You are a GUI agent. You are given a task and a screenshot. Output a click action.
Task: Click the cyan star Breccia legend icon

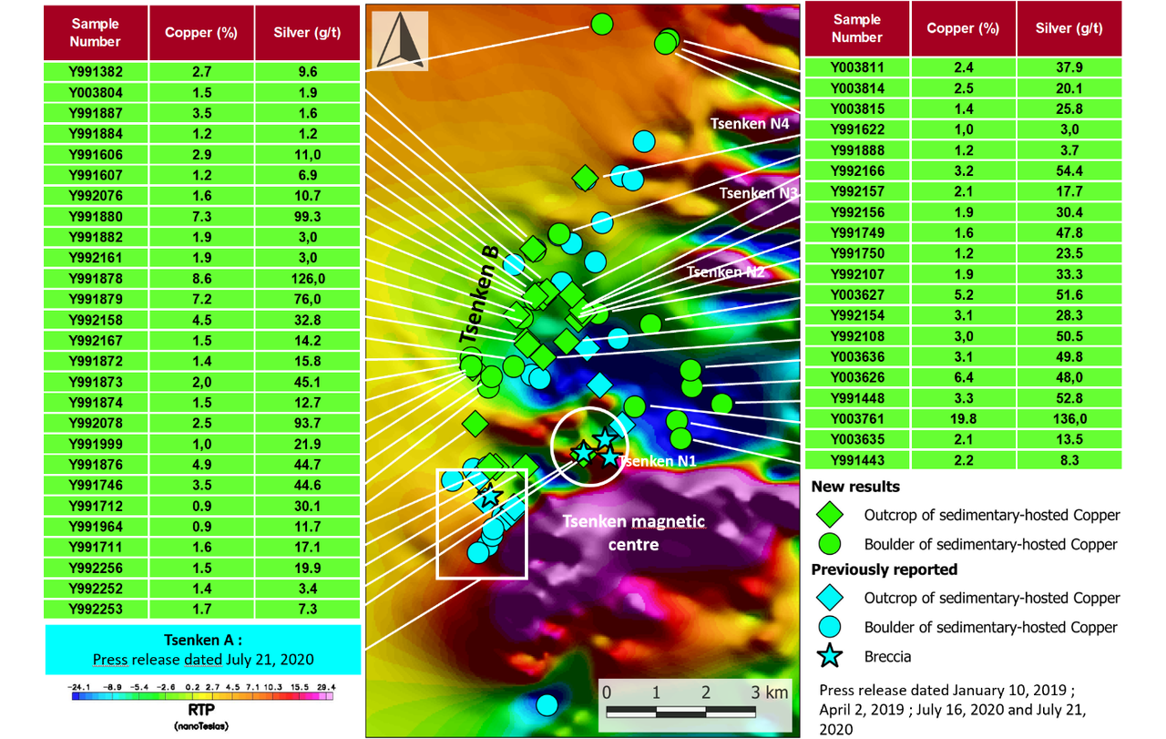(829, 656)
